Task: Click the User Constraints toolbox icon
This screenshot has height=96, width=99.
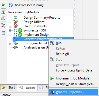Action: click(x=16, y=26)
